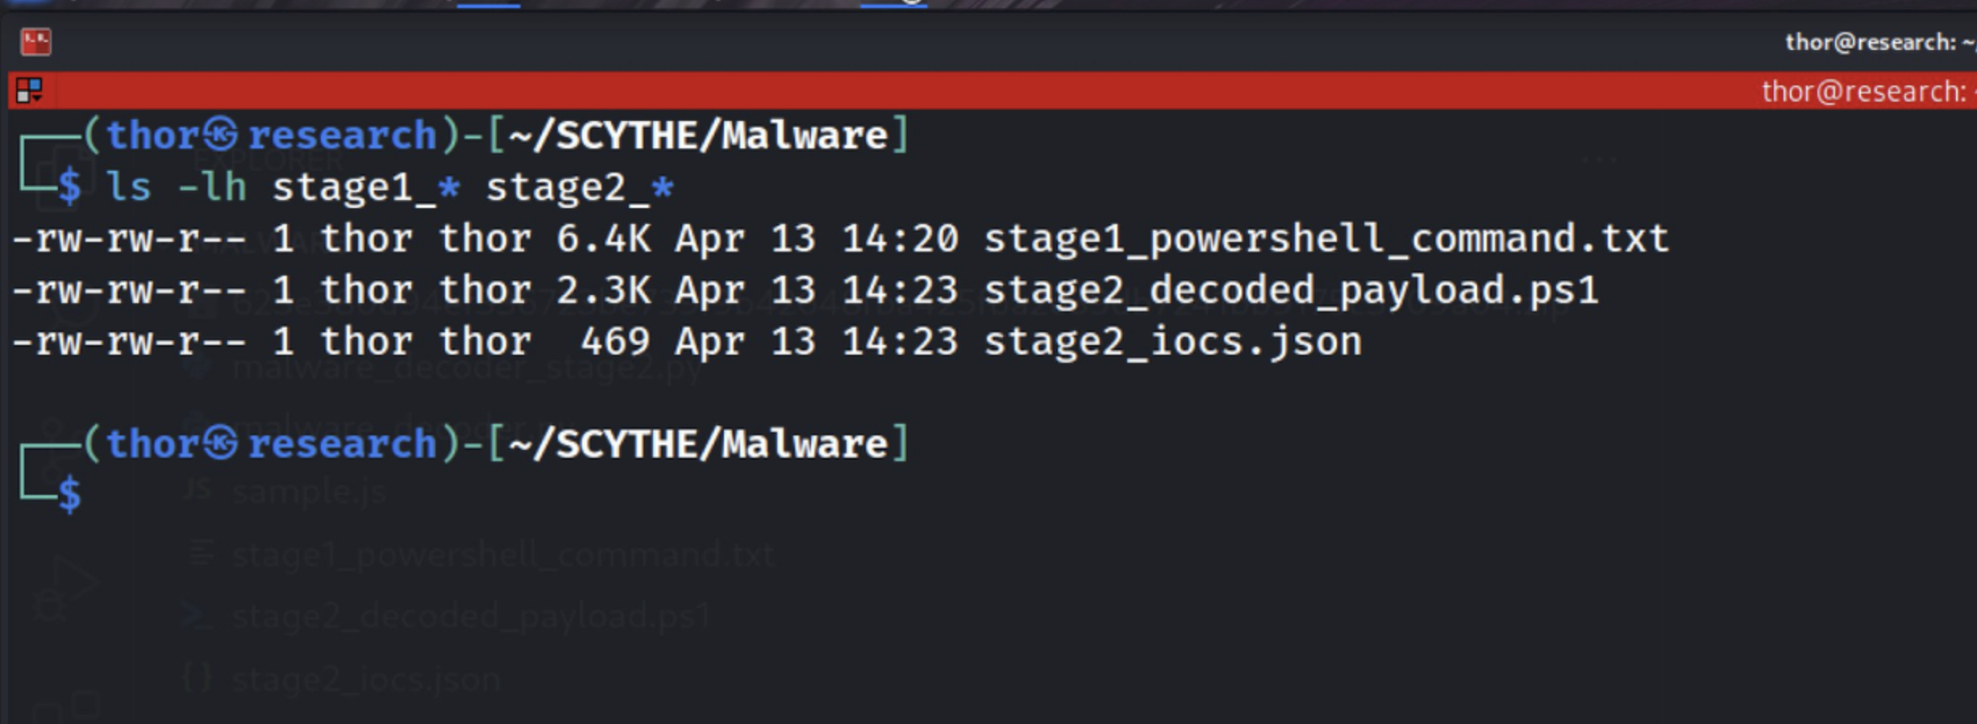Click stage1_powershell_command.txt in the listing

1326,239
